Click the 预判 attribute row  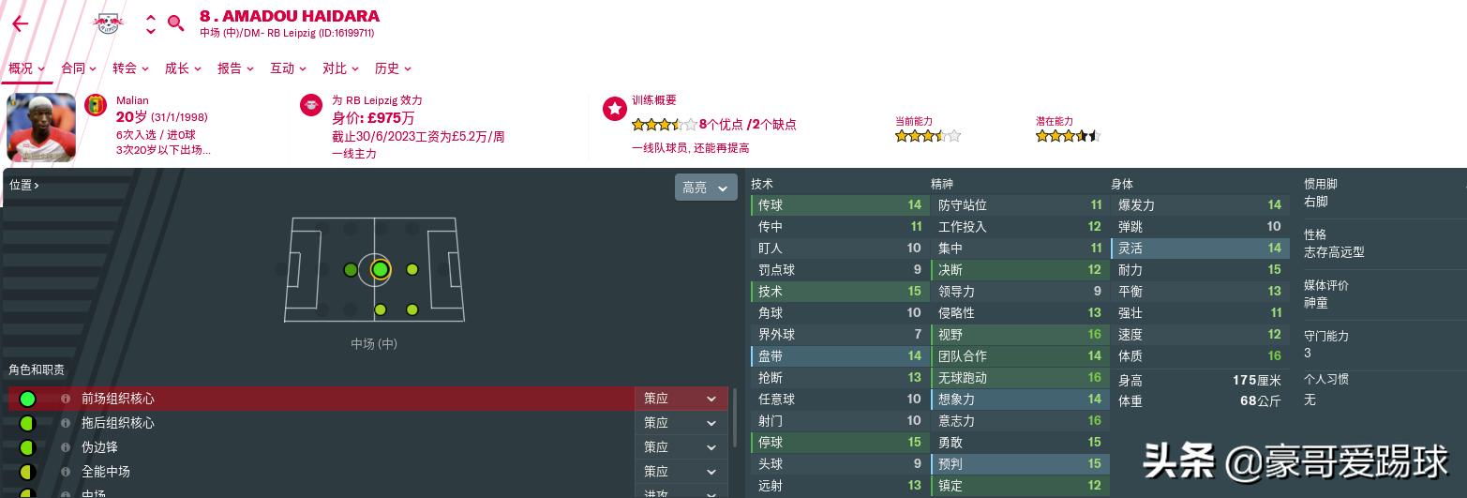(x=1019, y=464)
